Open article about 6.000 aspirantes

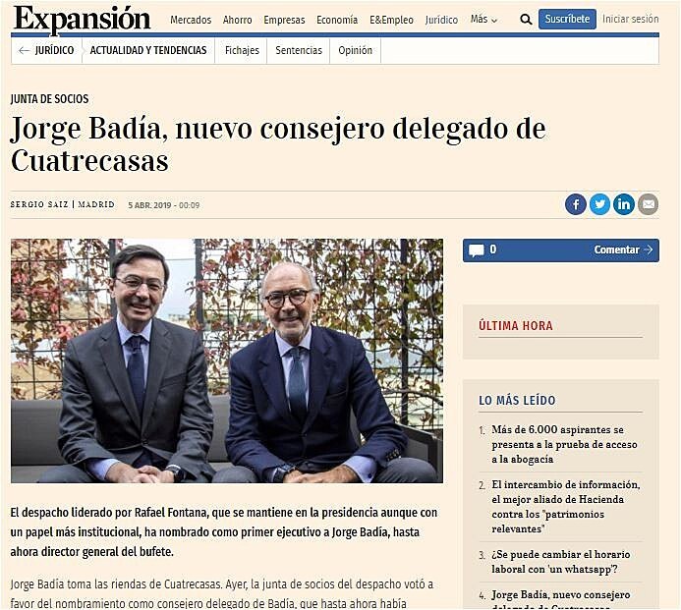[564, 444]
